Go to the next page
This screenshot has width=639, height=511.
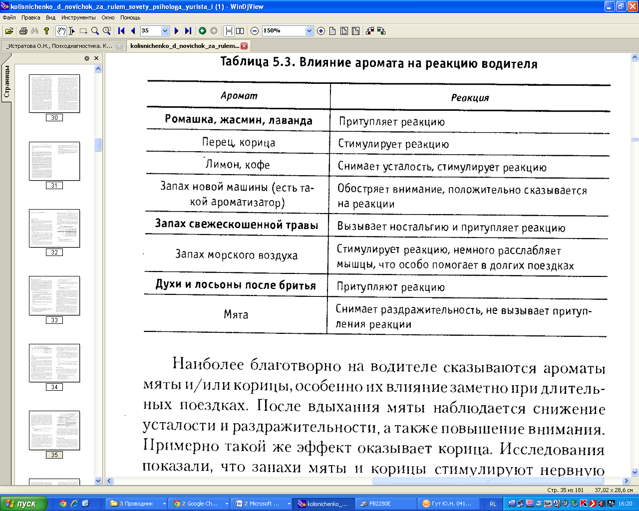click(176, 31)
